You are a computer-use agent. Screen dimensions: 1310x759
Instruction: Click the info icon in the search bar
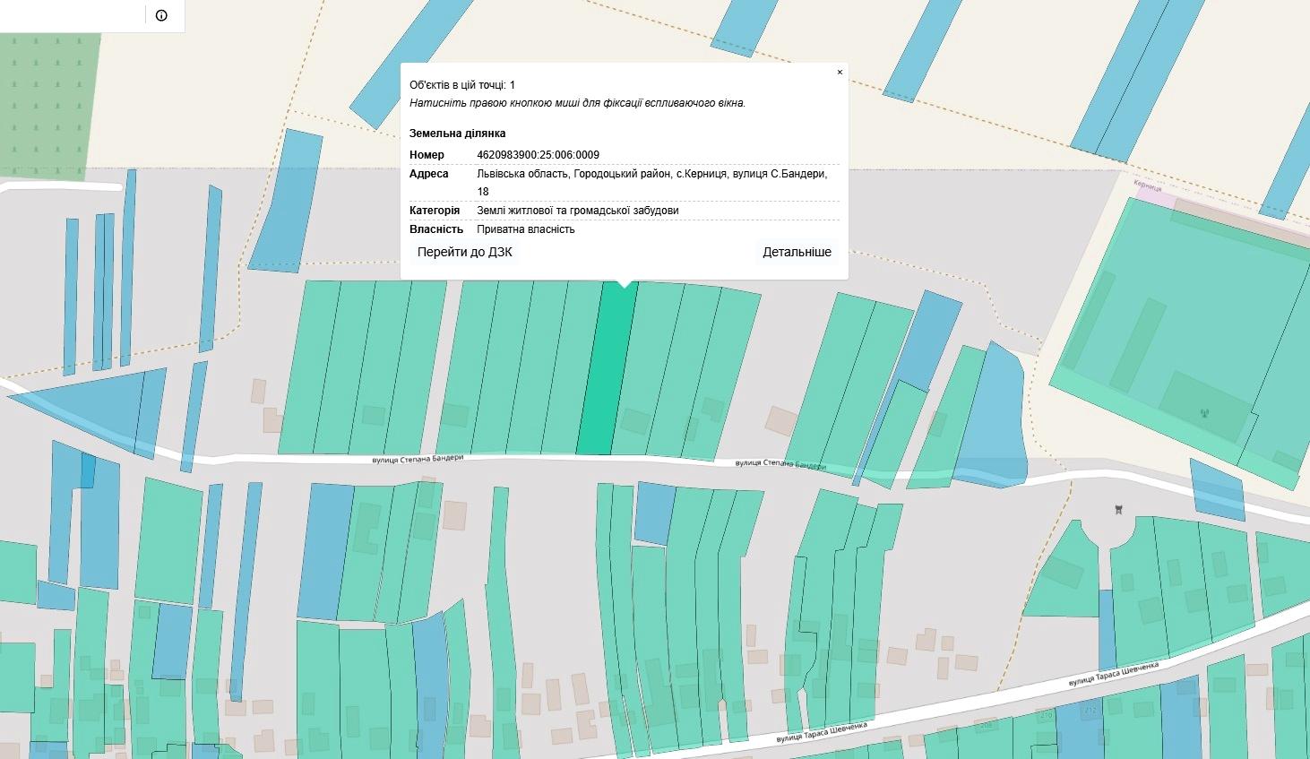pyautogui.click(x=161, y=15)
